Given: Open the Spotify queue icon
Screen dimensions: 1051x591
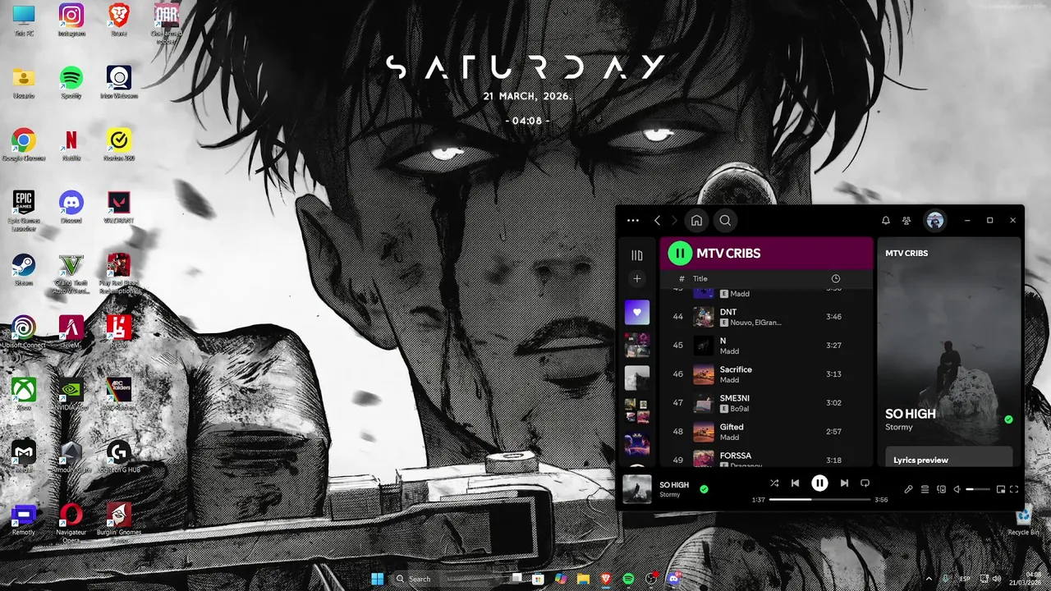Looking at the screenshot, I should tap(925, 489).
